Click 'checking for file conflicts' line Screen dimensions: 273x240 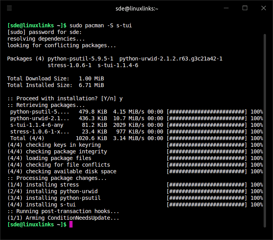click(x=58, y=165)
